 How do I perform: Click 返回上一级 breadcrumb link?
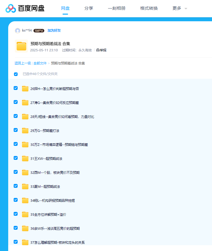[23, 63]
